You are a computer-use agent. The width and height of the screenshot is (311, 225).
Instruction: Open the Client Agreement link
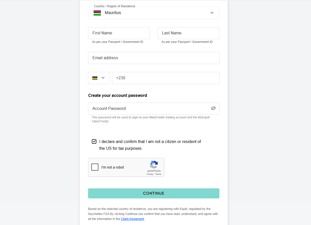pyautogui.click(x=132, y=219)
